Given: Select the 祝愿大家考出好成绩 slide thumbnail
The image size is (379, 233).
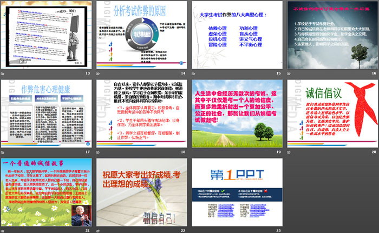Looking at the screenshot, I should (142, 192).
